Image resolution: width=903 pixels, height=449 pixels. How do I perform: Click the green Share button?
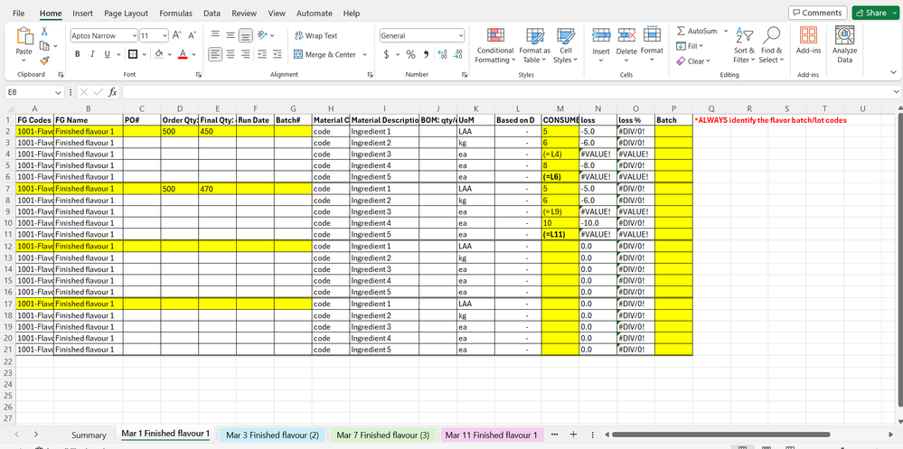(875, 13)
